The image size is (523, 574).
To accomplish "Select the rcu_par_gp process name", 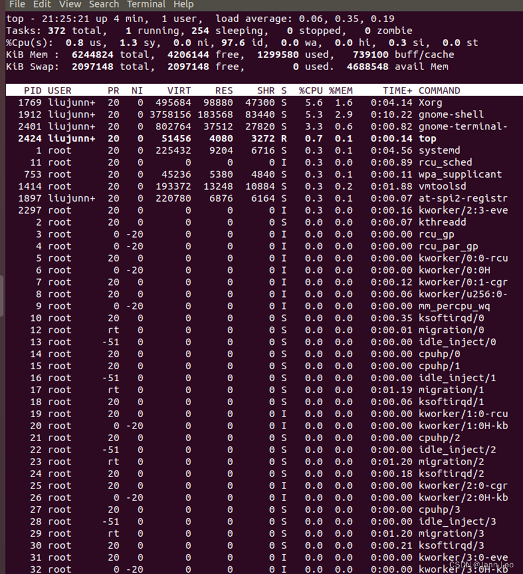I will [448, 247].
